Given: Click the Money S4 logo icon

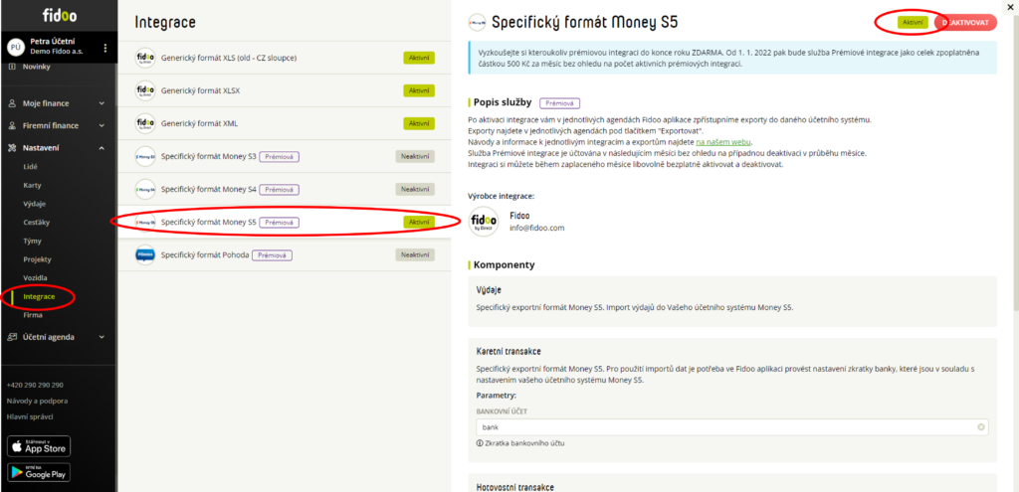Looking at the screenshot, I should pyautogui.click(x=145, y=189).
